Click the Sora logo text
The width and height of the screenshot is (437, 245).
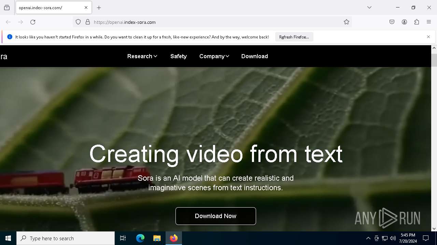pyautogui.click(x=3, y=56)
